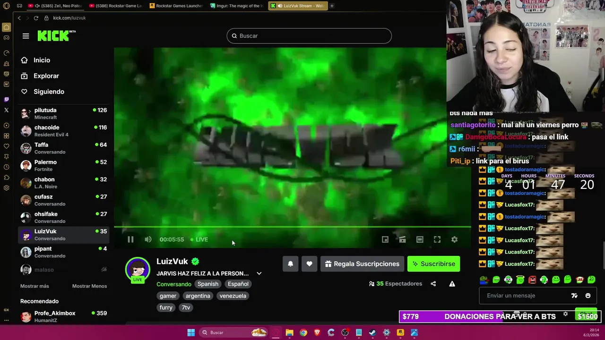Select the 7tv tag
The height and width of the screenshot is (340, 605).
point(186,307)
